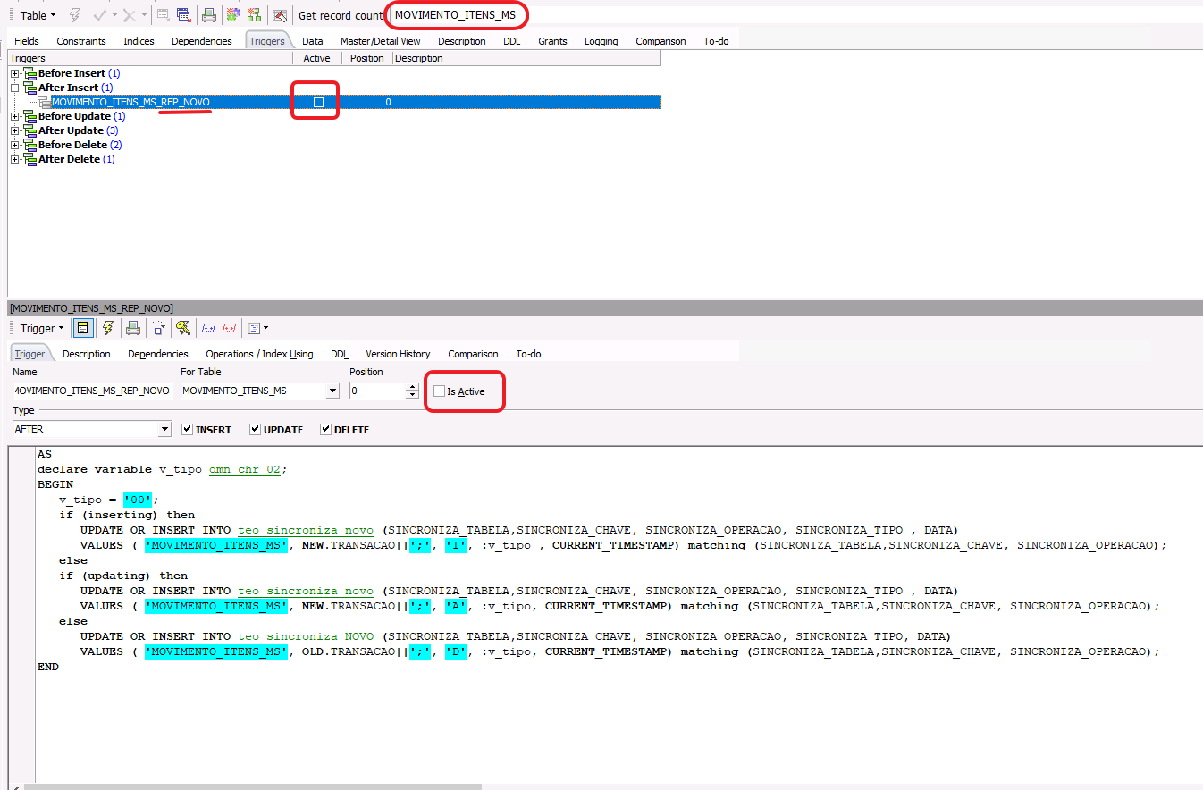This screenshot has width=1203, height=790.
Task: Open the table Dependencies tab
Action: click(202, 41)
